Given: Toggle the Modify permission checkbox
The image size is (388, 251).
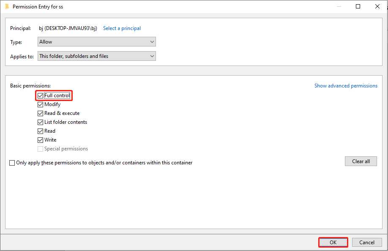Looking at the screenshot, I should coord(40,105).
